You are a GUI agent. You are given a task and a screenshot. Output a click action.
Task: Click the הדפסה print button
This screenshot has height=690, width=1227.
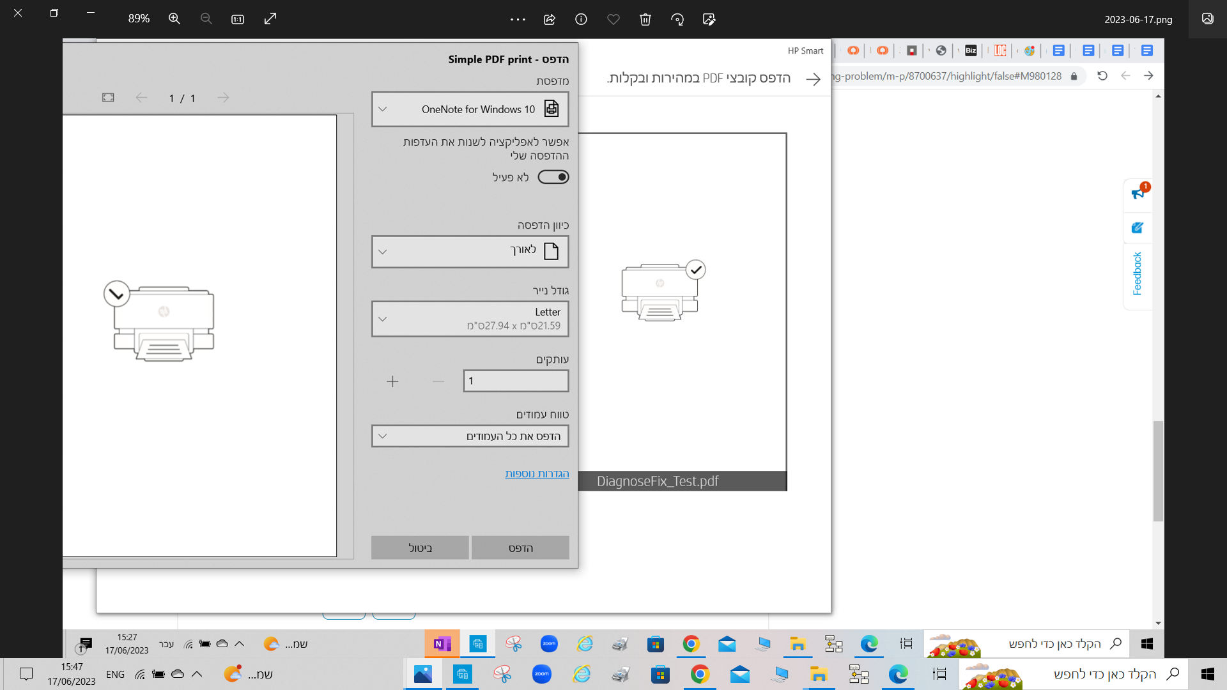pyautogui.click(x=520, y=548)
